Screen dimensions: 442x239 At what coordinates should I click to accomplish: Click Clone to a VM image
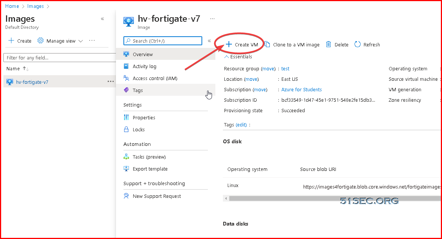pos(292,45)
